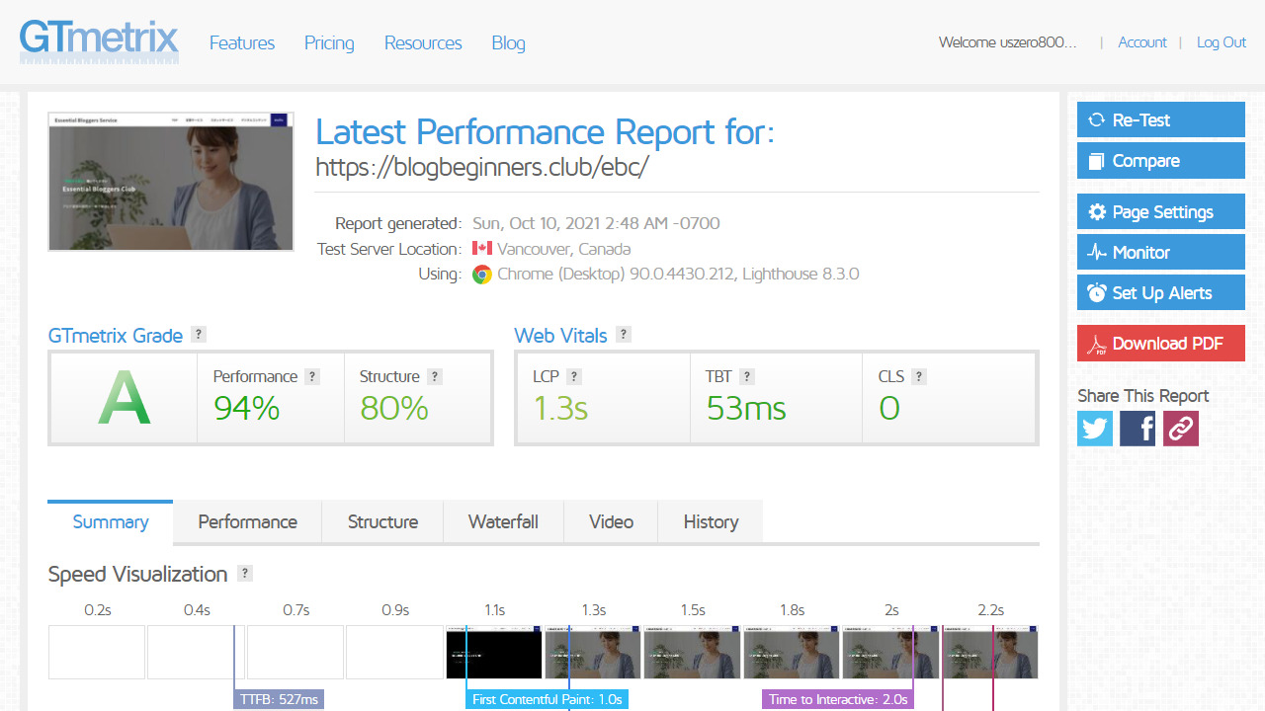Screen dimensions: 1265x711
Task: Click the Re-Test button
Action: click(1161, 119)
